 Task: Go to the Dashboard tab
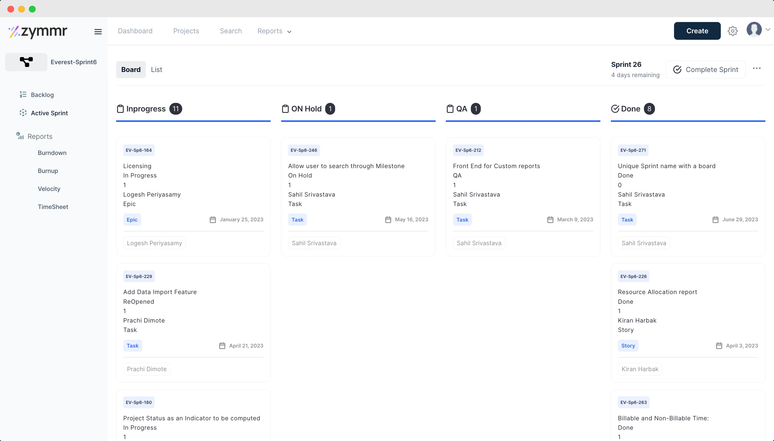pos(135,31)
